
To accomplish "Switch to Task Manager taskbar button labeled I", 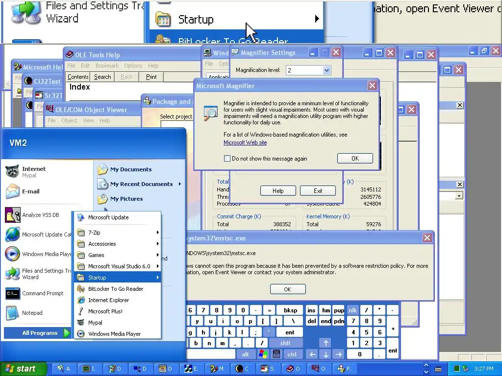I will [89, 369].
